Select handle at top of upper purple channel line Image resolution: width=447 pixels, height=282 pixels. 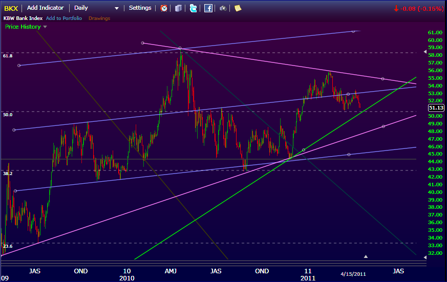(353, 31)
